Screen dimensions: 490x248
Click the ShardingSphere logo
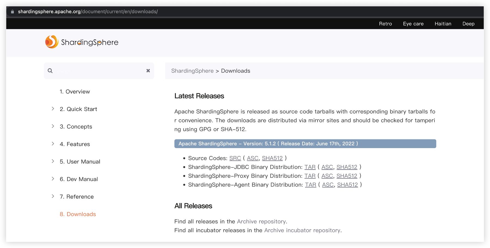[x=82, y=42]
